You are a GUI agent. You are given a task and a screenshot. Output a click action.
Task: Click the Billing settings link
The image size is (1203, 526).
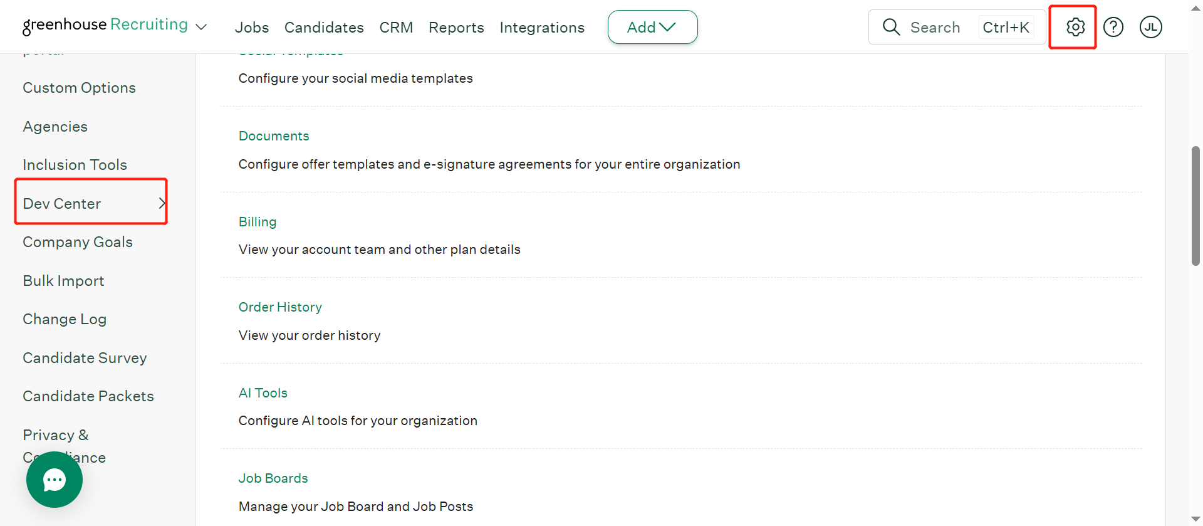(x=258, y=222)
